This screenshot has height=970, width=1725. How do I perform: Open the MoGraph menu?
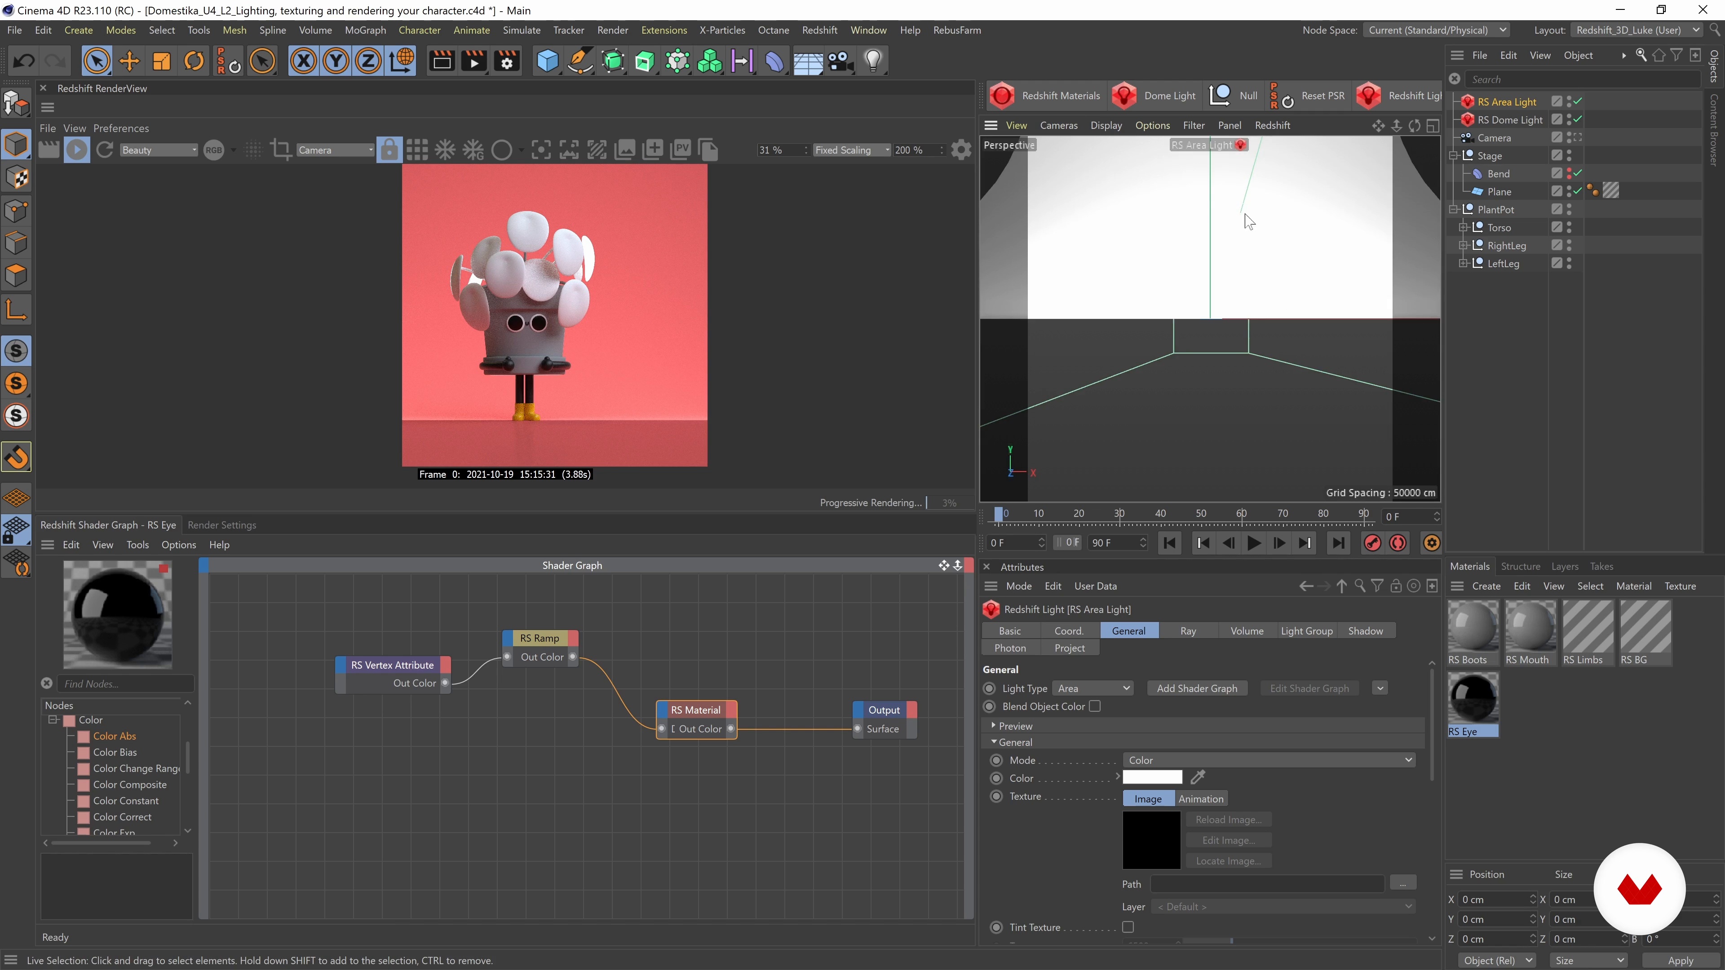365,30
